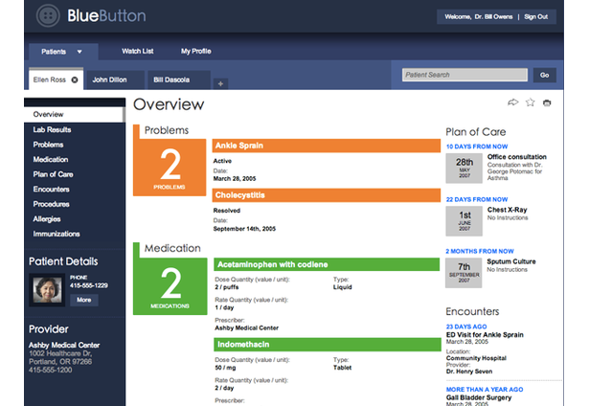
Task: Open Medication in the sidebar
Action: pyautogui.click(x=51, y=160)
